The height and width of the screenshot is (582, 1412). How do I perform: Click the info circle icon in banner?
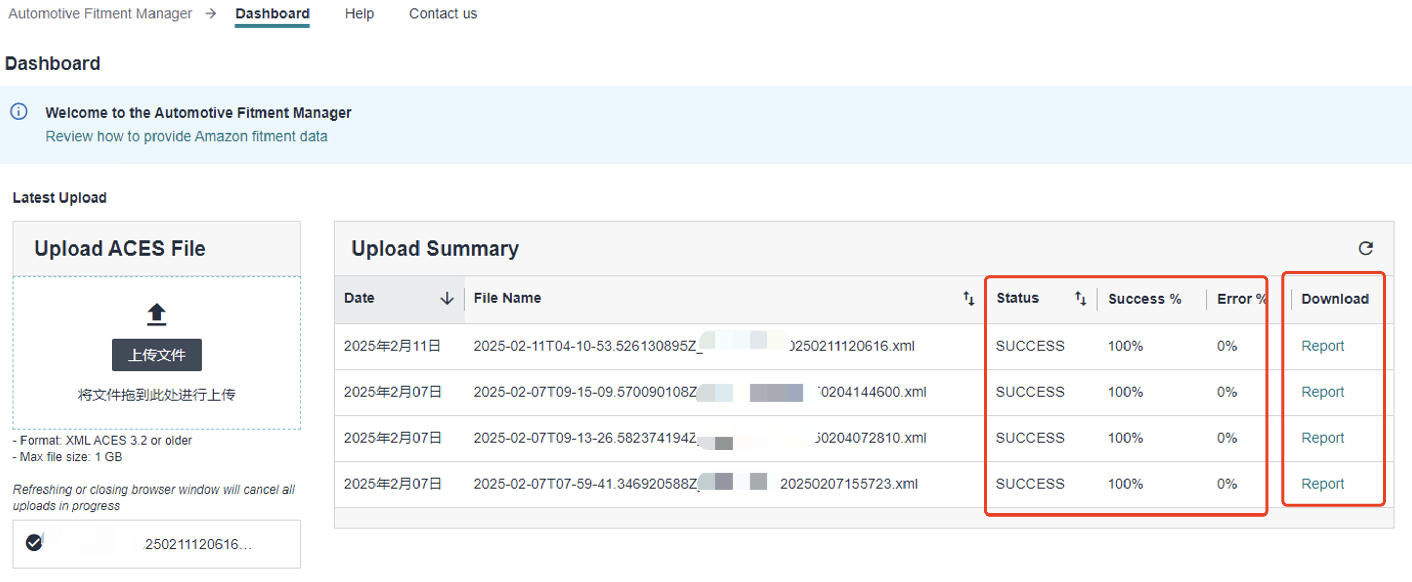point(18,112)
